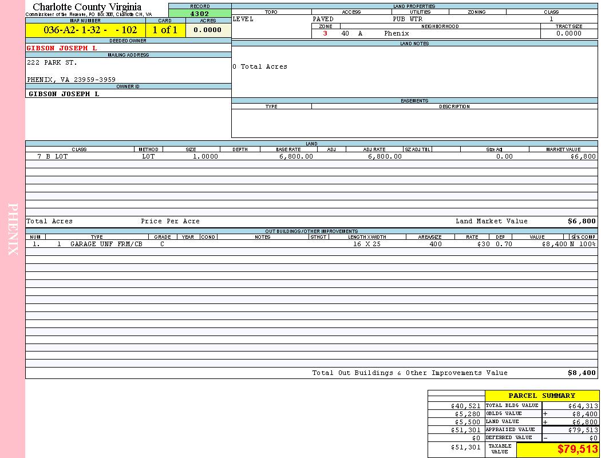Click the yellow card '1 of 1' field
The height and width of the screenshot is (458, 601).
pos(165,30)
